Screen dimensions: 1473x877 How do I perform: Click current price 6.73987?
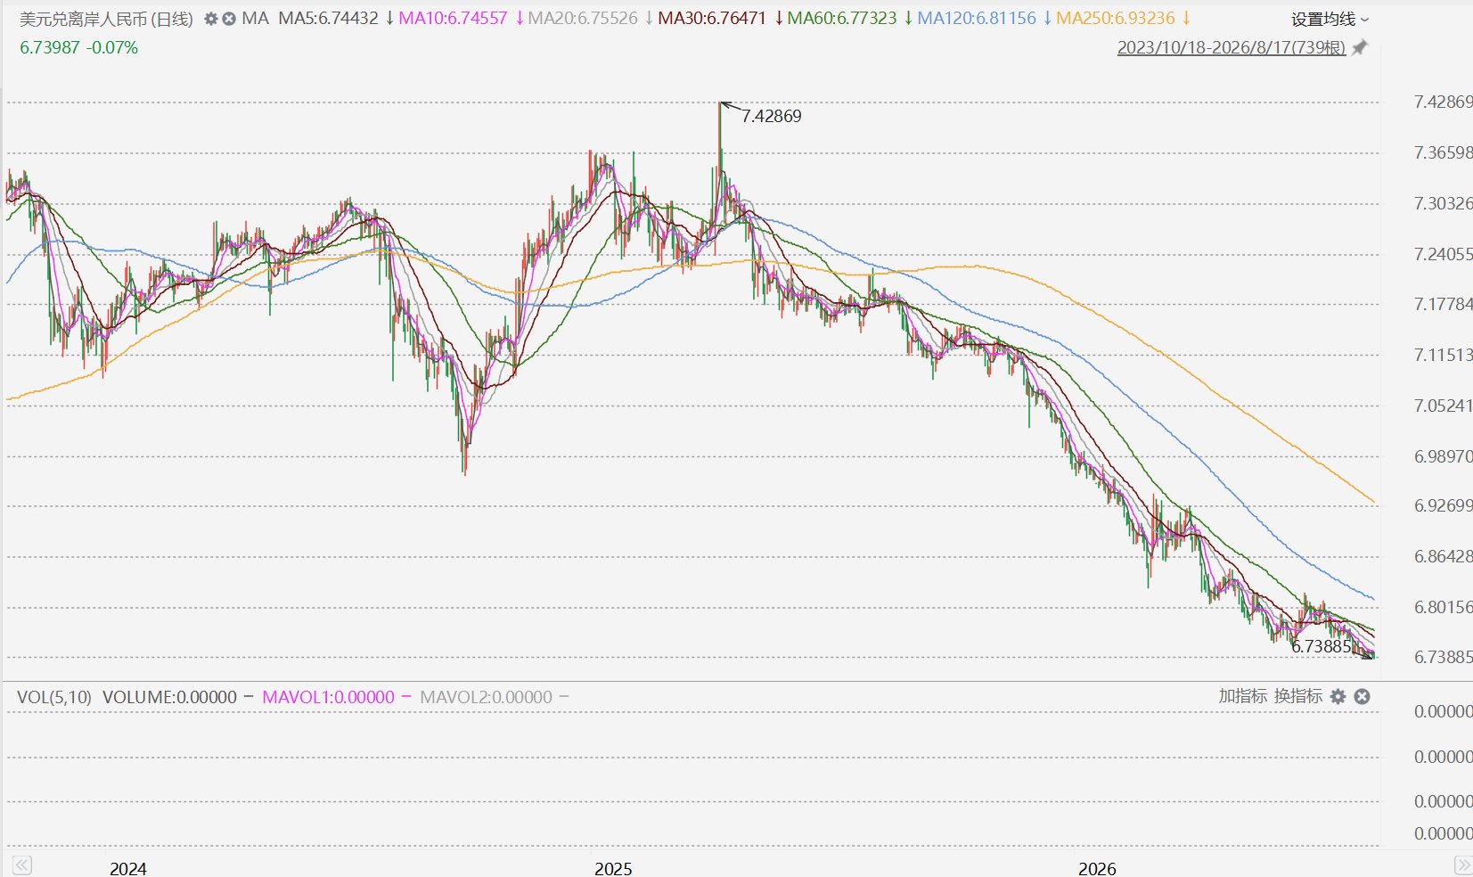click(50, 48)
